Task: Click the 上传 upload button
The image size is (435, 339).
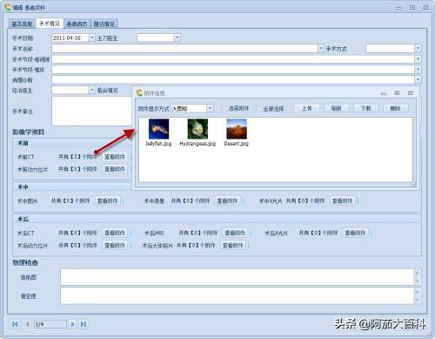Action: point(307,108)
